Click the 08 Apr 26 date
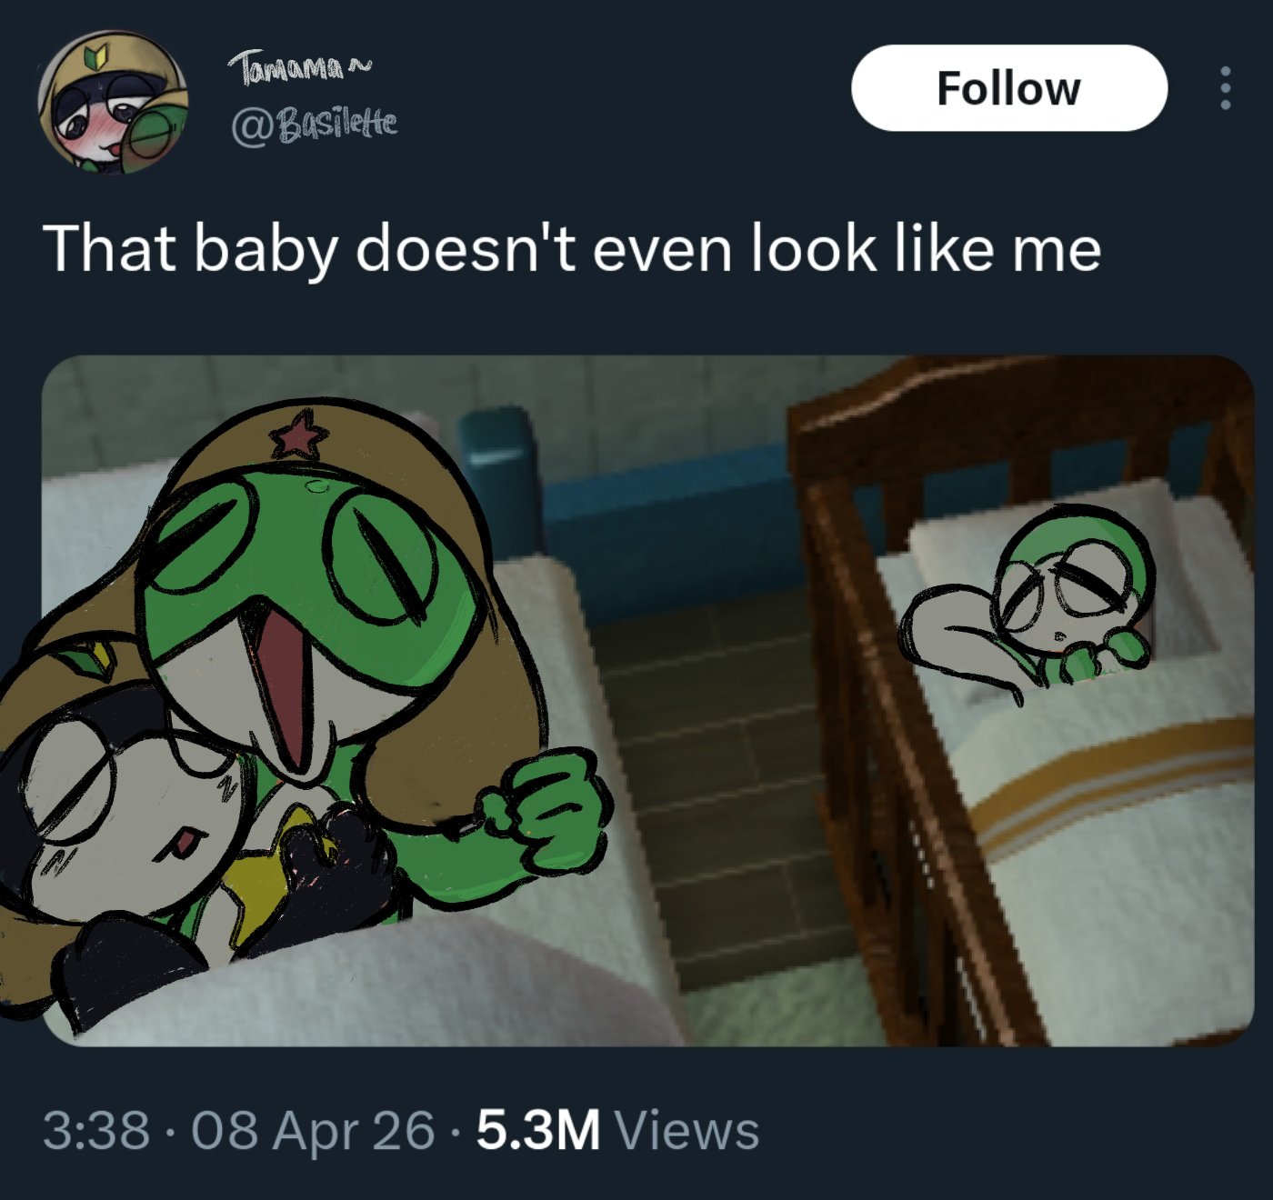 pyautogui.click(x=313, y=1130)
